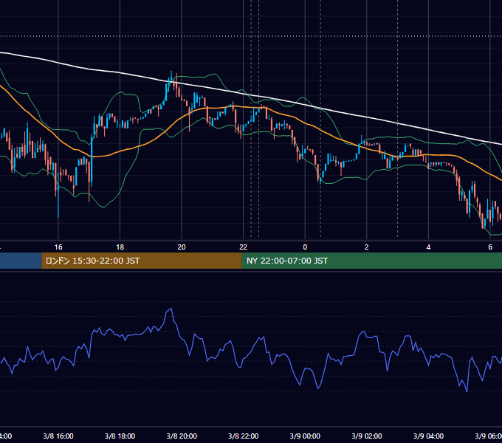Click the 3/9 02:00 date label
Screen dimensions: 502x443
[x=367, y=436]
